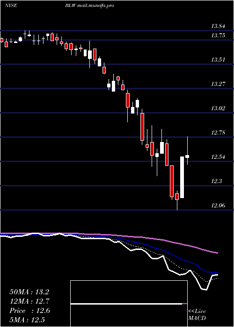Click the 50MA : 13.2 readout
The width and height of the screenshot is (234, 327).
29,292
